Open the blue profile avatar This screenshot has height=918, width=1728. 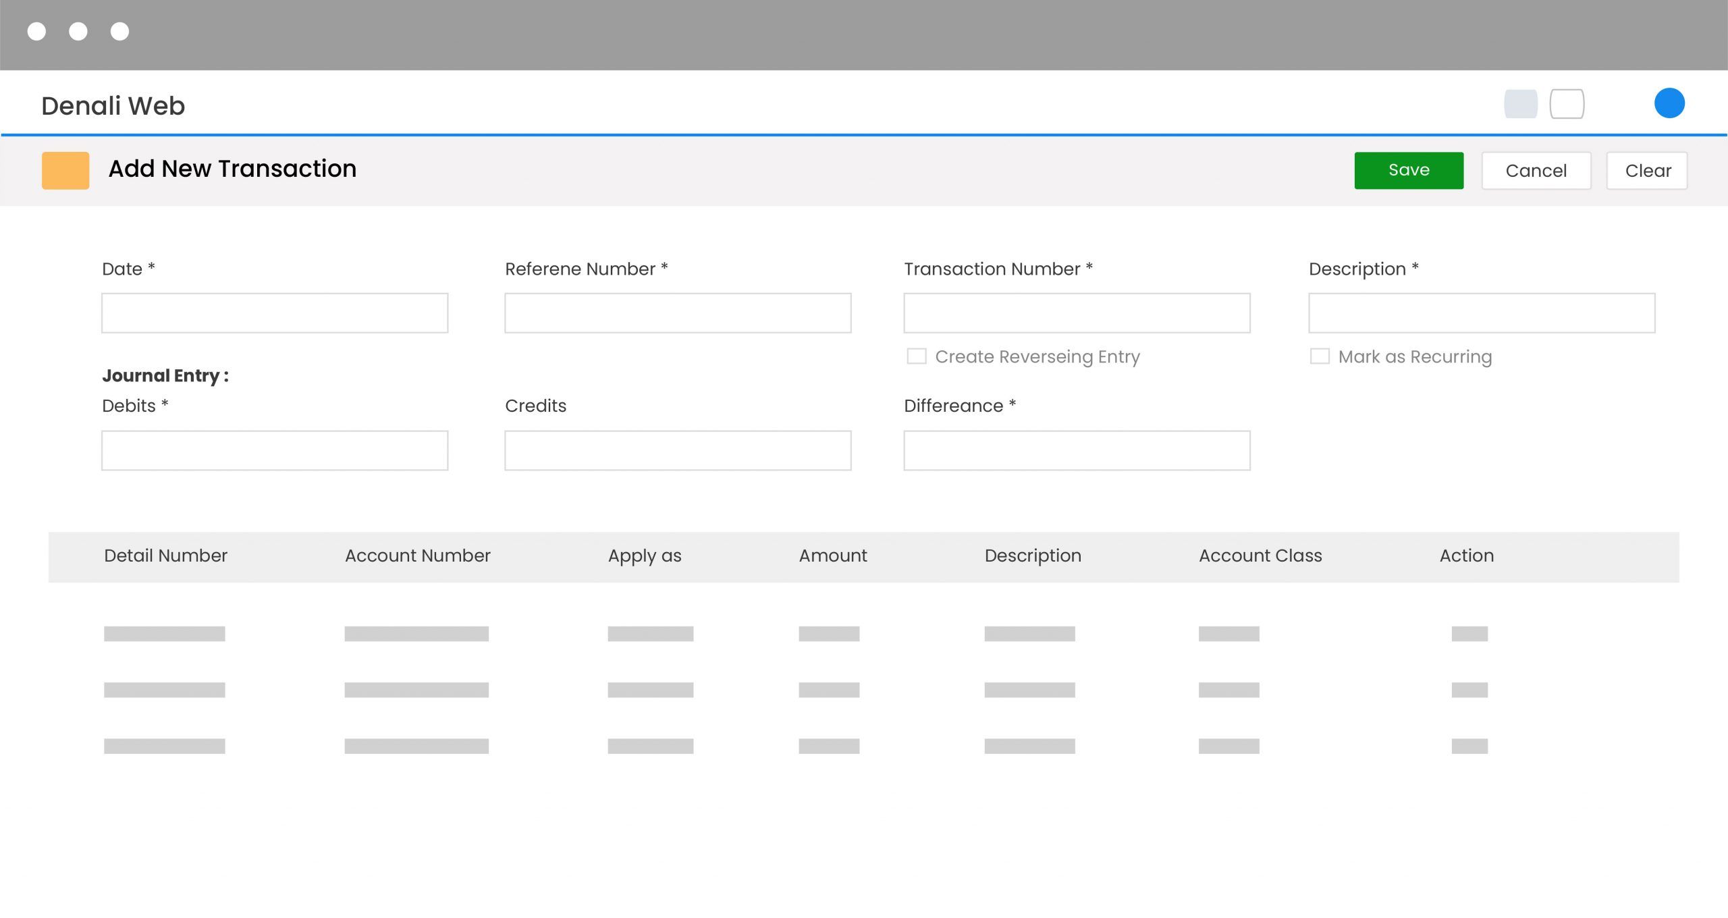point(1670,103)
